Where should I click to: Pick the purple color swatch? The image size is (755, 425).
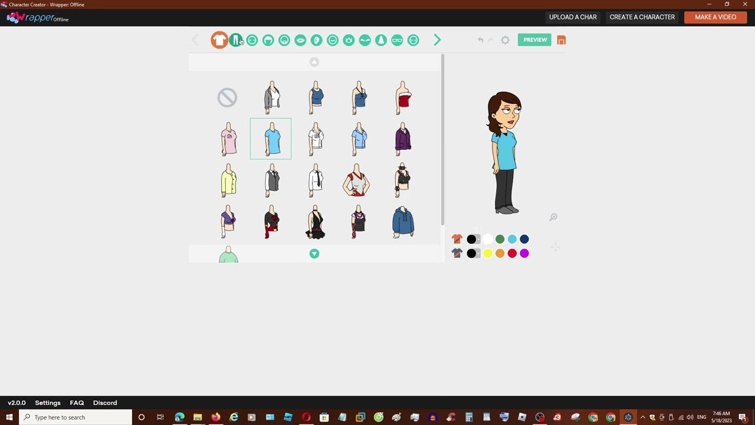click(524, 253)
